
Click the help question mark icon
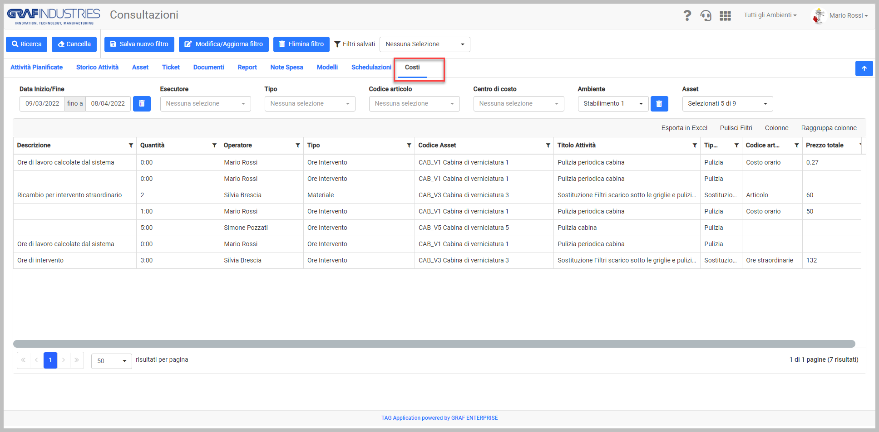tap(687, 16)
